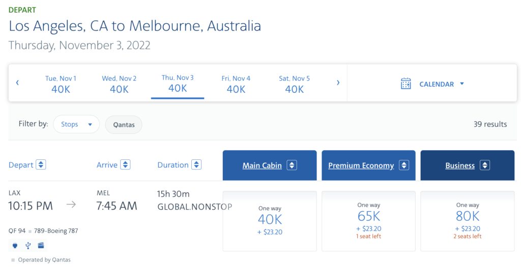The width and height of the screenshot is (521, 267).
Task: Open the CALENDAR view link
Action: [436, 84]
